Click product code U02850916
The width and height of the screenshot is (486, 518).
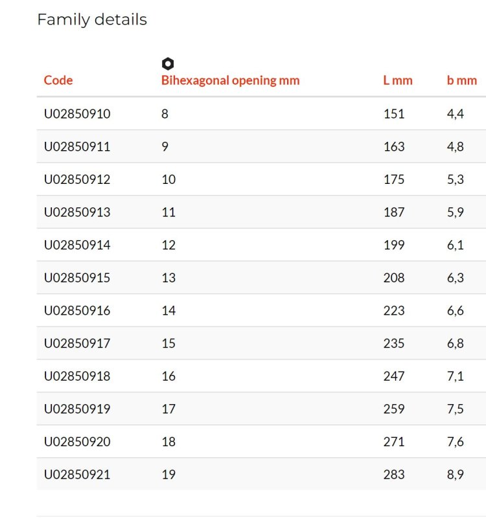(77, 311)
